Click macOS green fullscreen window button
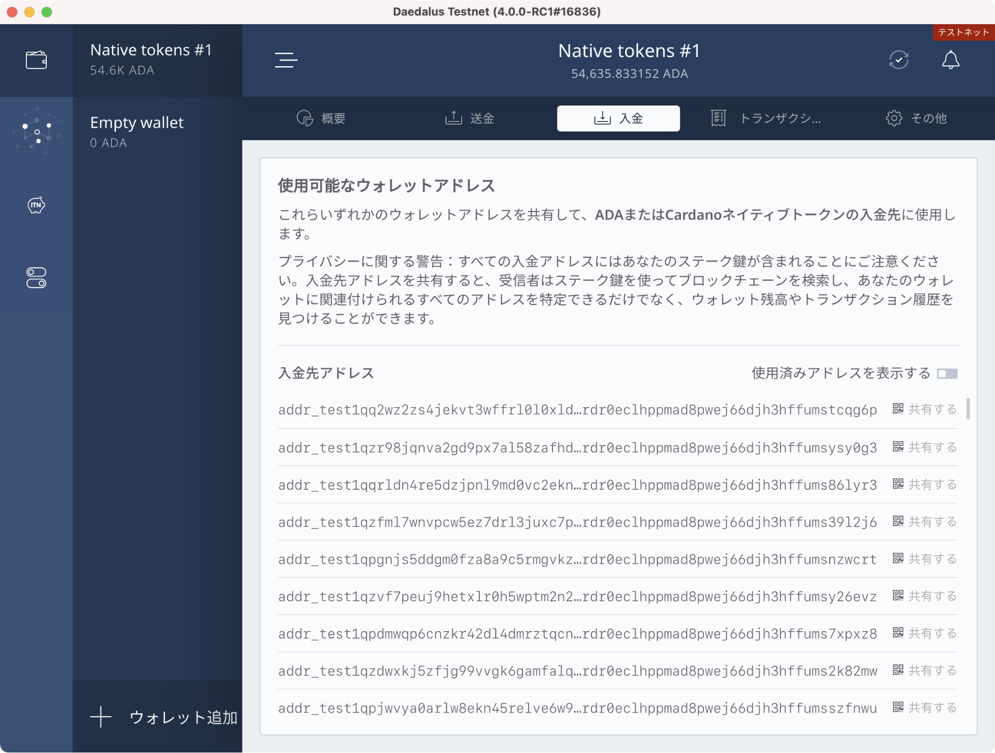The height and width of the screenshot is (753, 995). click(47, 12)
